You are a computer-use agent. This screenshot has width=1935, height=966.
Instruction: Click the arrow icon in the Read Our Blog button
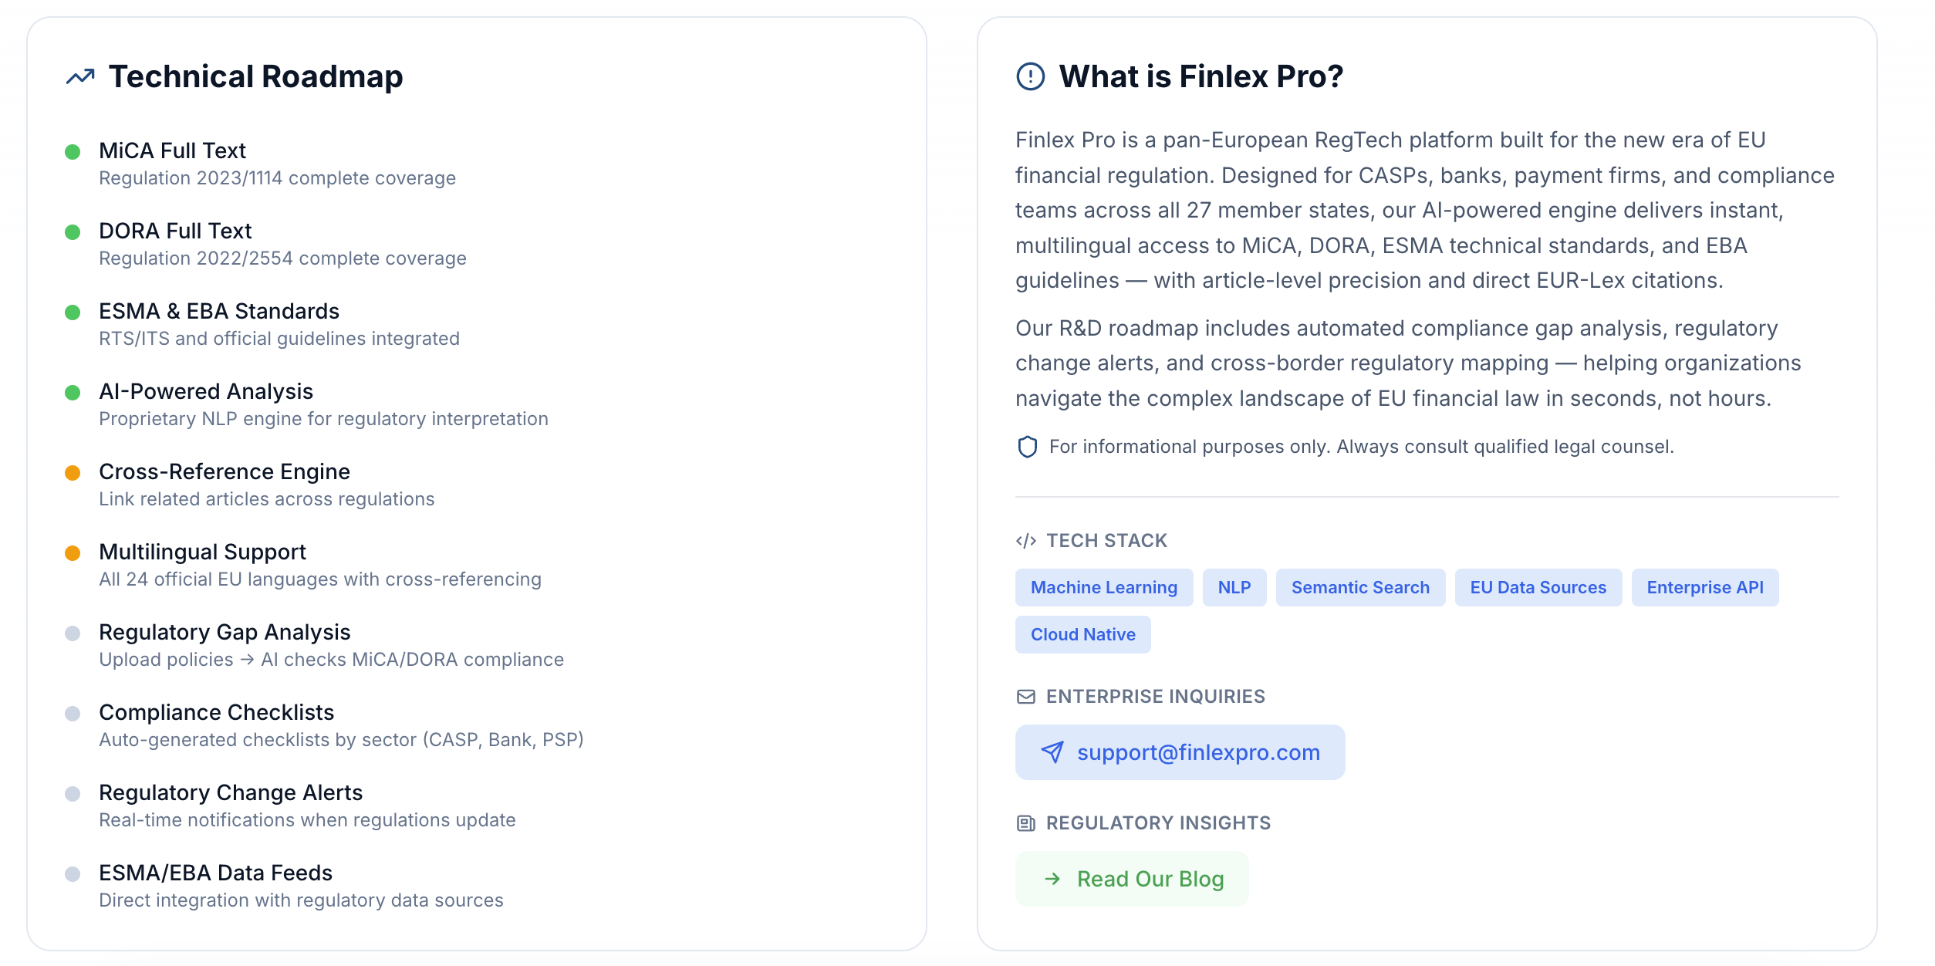click(1052, 879)
